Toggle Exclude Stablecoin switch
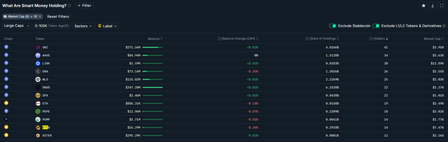Image resolution: width=448 pixels, height=142 pixels. pyautogui.click(x=333, y=26)
